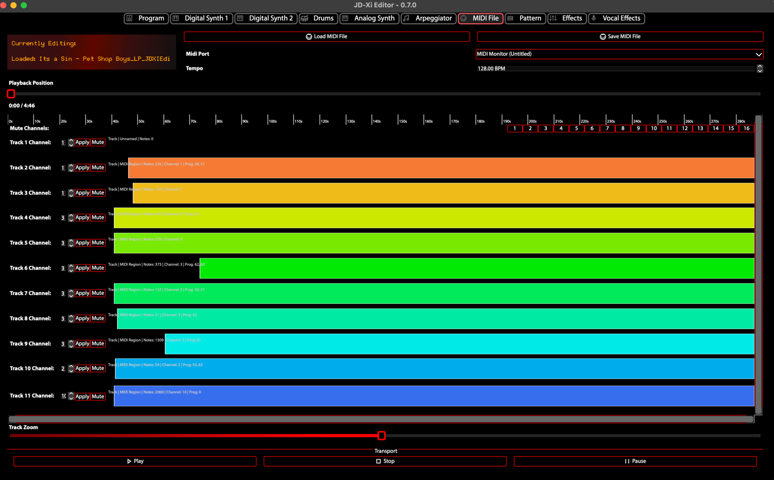Open the Drums tab icon
The image size is (774, 480).
[x=305, y=19]
